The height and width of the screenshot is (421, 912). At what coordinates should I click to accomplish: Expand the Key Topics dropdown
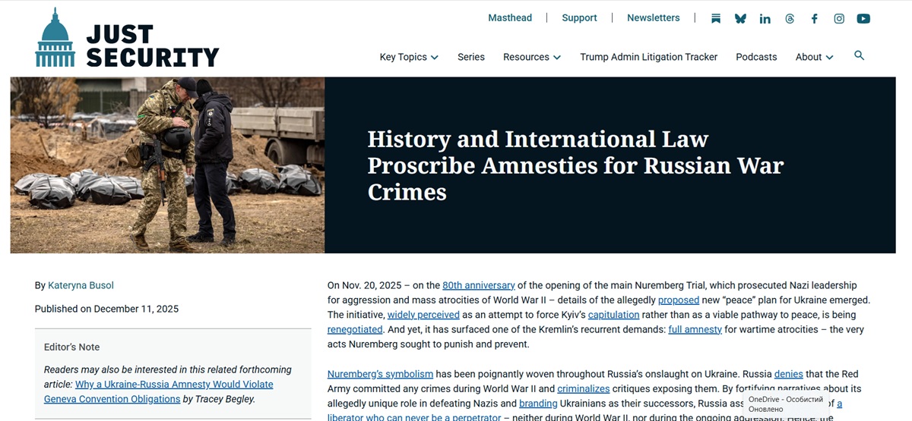click(409, 57)
